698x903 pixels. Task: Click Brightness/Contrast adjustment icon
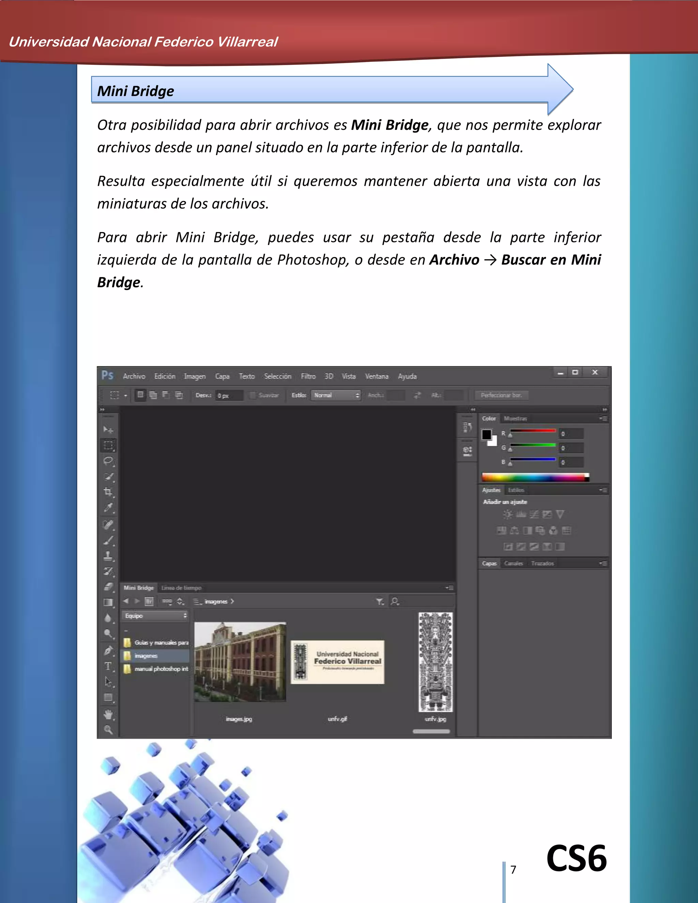(507, 514)
